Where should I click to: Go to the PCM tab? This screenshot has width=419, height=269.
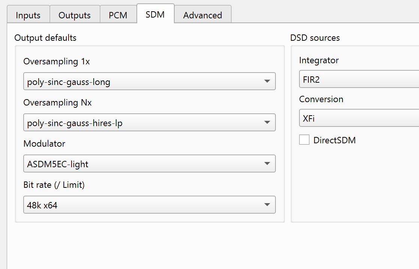tap(118, 15)
